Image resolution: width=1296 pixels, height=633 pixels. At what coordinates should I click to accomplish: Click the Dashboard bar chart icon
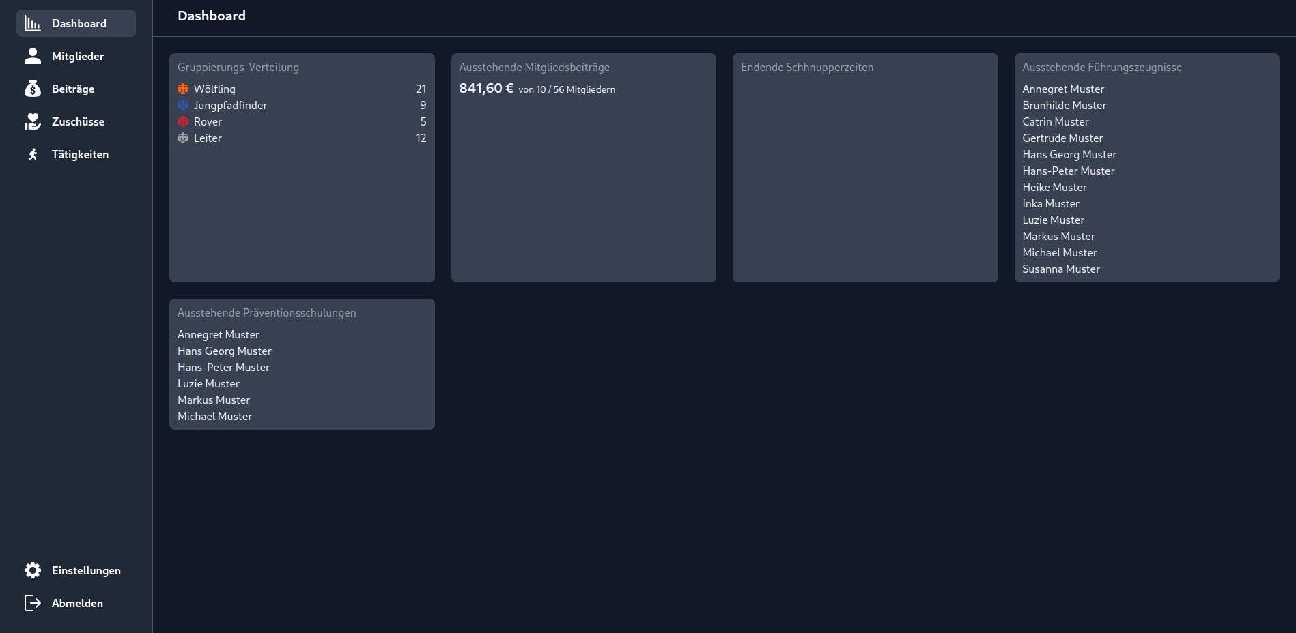tap(32, 23)
